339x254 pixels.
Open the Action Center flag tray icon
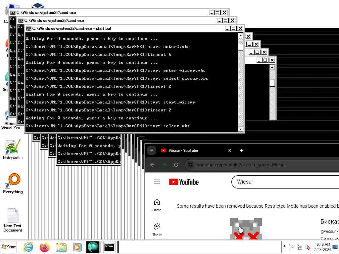click(291, 247)
